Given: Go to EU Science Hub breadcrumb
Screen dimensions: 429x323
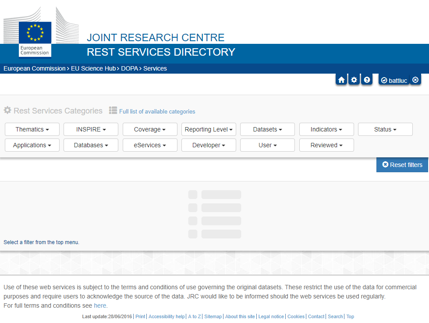Looking at the screenshot, I should (93, 68).
